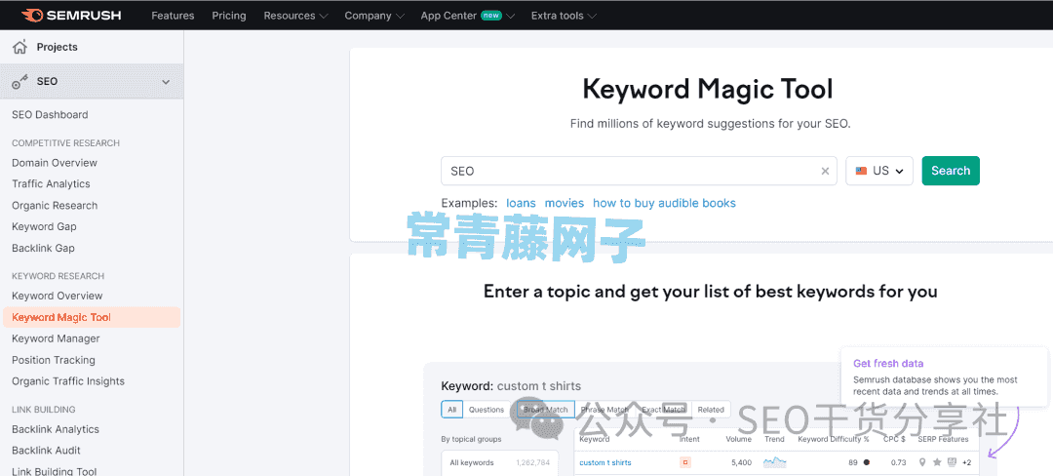Expand the App Center menu
The height and width of the screenshot is (476, 1053).
467,16
